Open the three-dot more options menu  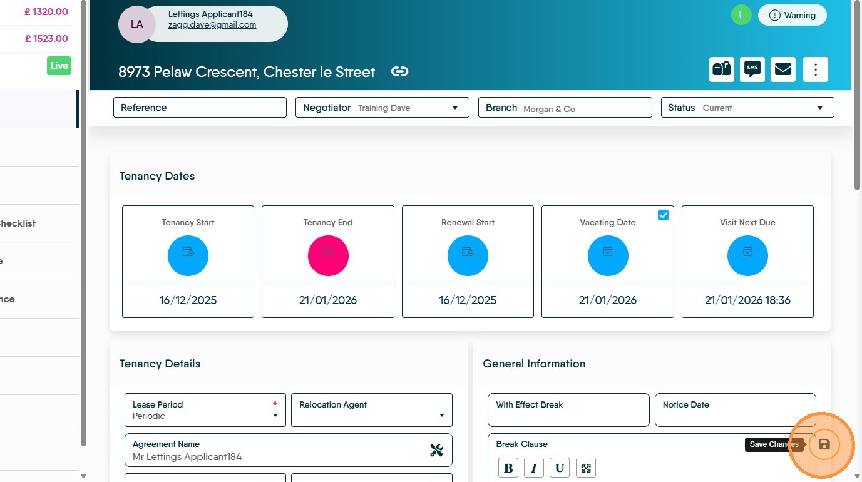(816, 69)
